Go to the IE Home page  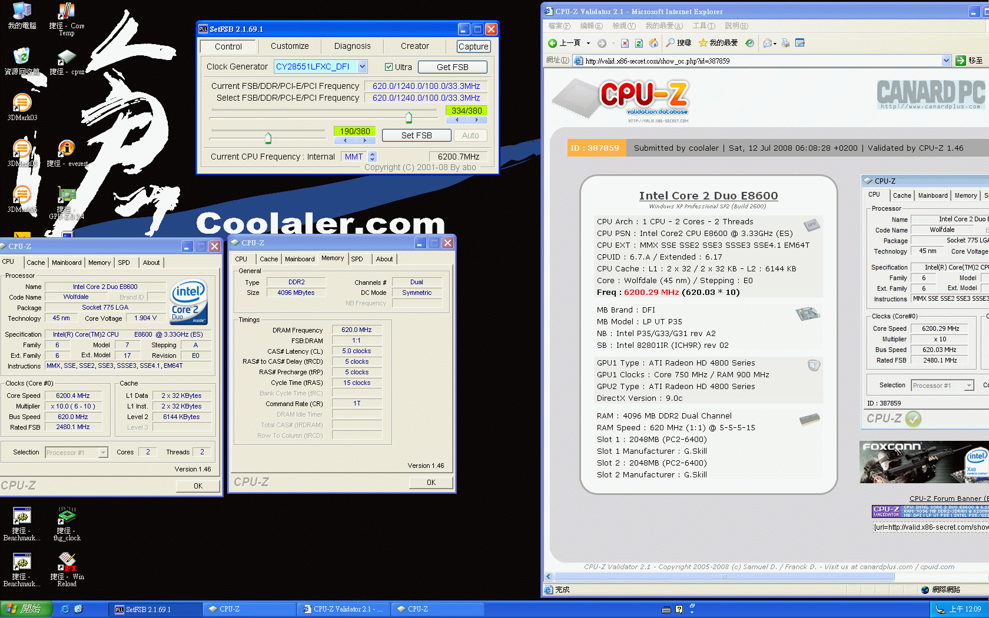[653, 43]
